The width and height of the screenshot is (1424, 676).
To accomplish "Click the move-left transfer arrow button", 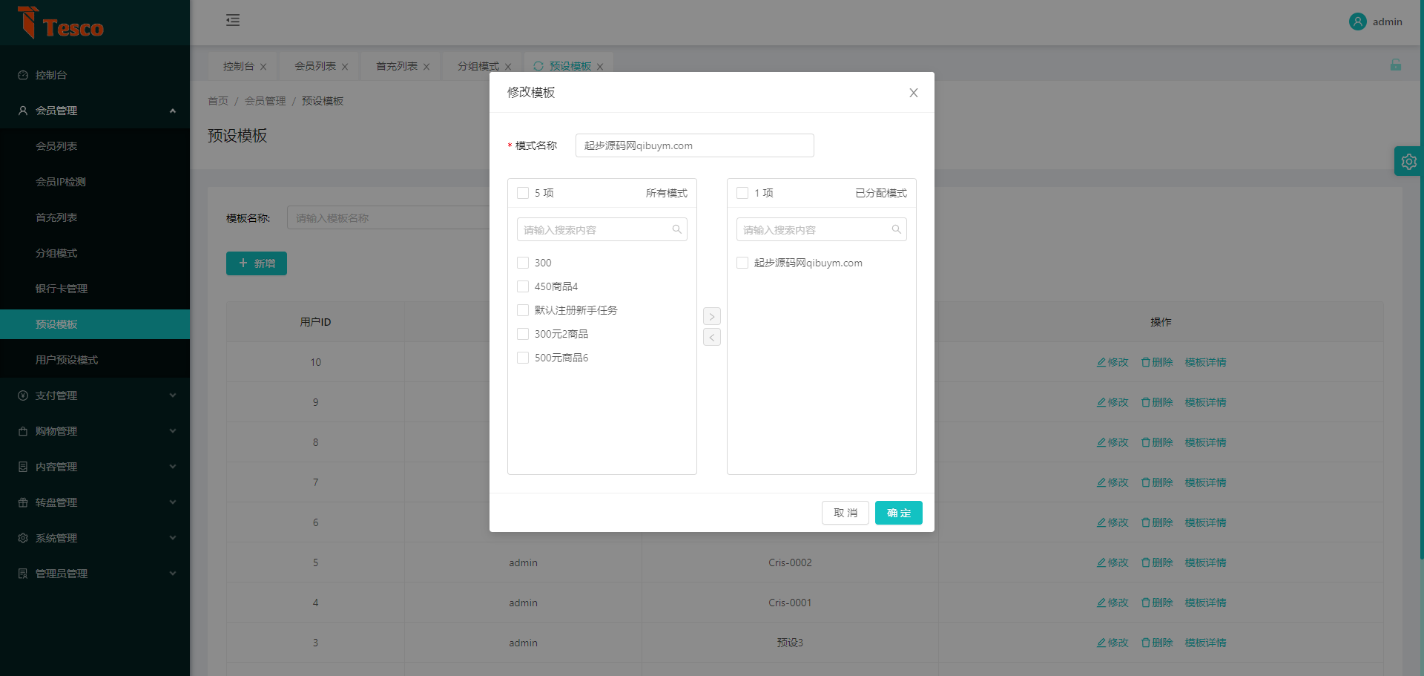I will tap(711, 338).
